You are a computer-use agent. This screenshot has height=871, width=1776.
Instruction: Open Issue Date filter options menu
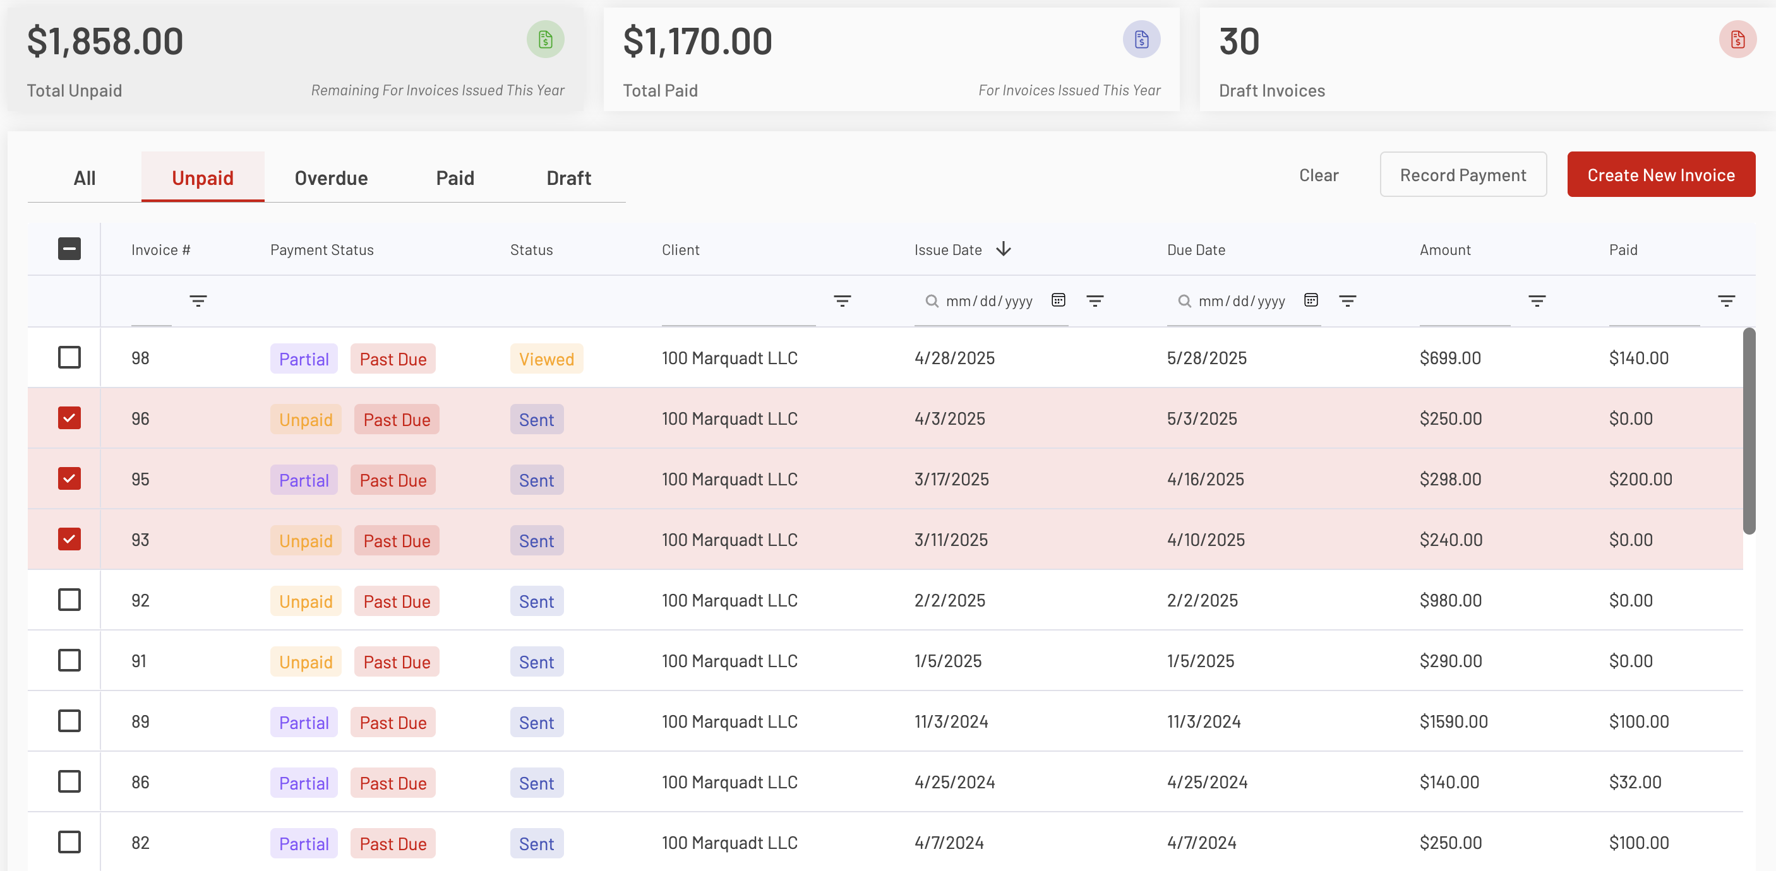(x=1095, y=301)
